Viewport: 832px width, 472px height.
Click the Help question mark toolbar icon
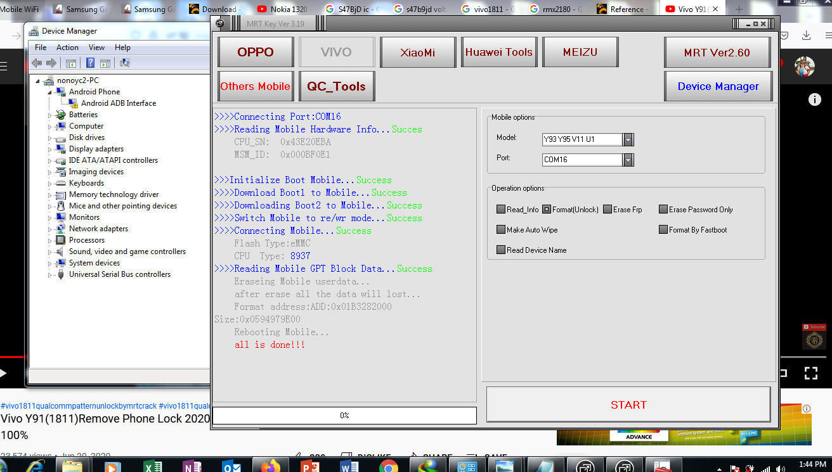[91, 63]
